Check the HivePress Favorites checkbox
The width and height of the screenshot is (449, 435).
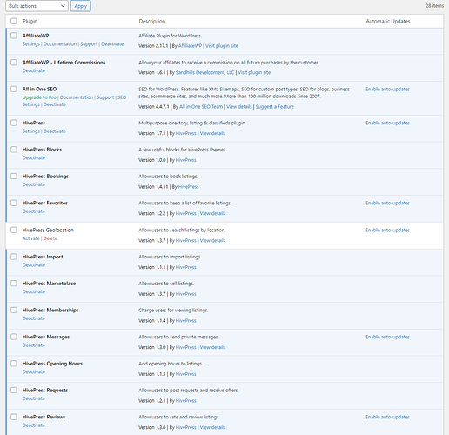14,203
